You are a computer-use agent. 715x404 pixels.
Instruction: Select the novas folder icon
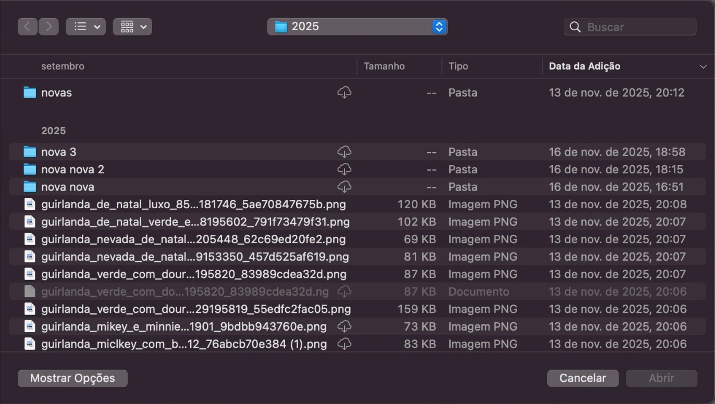(x=30, y=93)
